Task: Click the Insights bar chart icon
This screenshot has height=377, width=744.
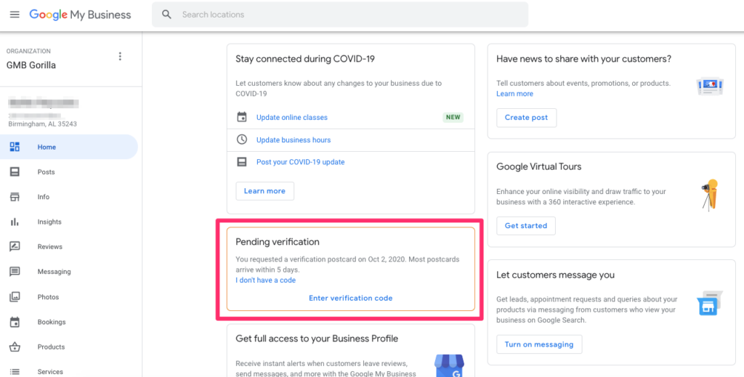Action: click(x=15, y=222)
